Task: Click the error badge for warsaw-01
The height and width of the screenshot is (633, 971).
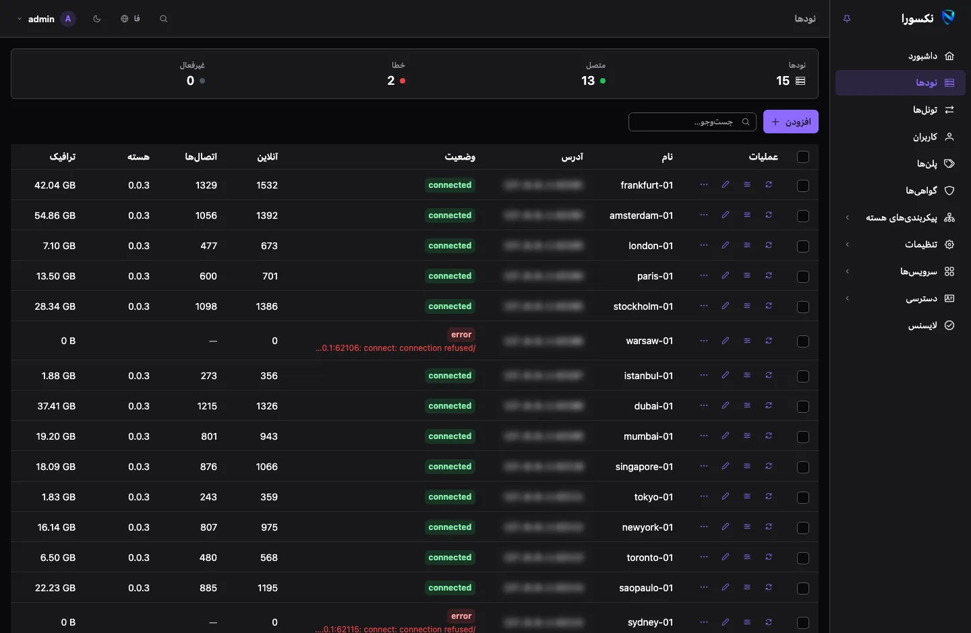Action: [461, 335]
